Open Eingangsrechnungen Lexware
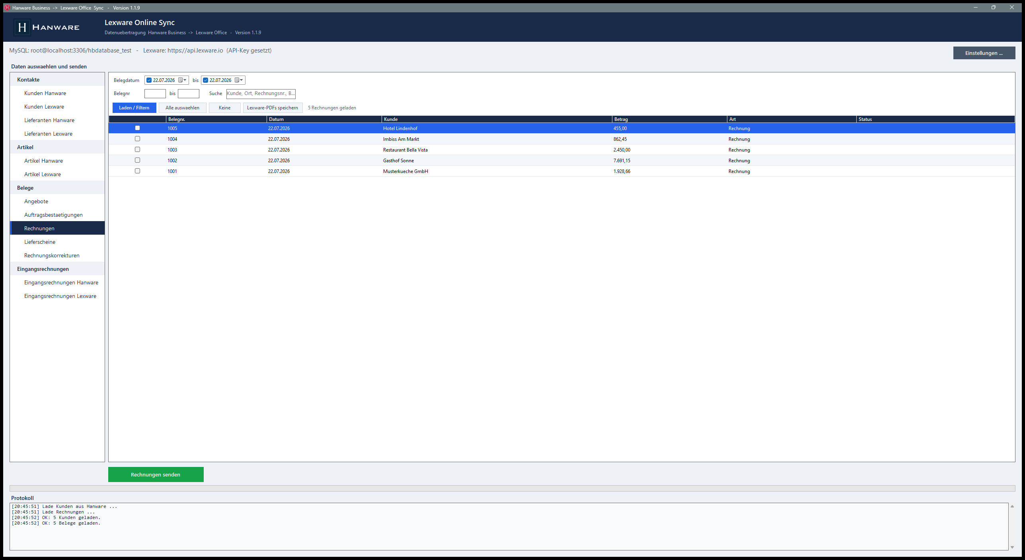This screenshot has height=560, width=1025. pos(57,296)
